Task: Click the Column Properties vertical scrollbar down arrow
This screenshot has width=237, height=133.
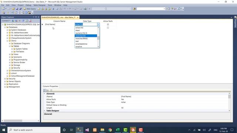Action: click(x=229, y=111)
